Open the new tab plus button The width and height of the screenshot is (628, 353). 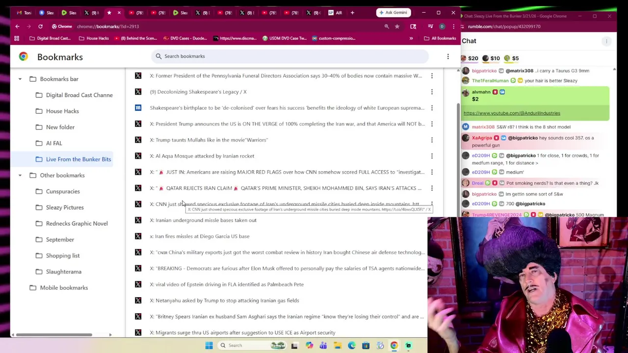point(352,13)
